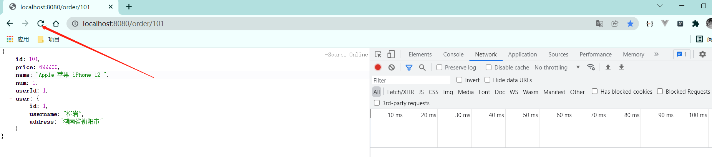Switch to the Elements tab
The width and height of the screenshot is (712, 157).
coord(420,55)
